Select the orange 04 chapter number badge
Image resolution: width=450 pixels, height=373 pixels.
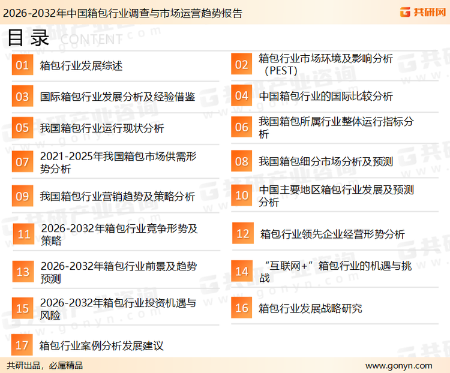tap(242, 95)
